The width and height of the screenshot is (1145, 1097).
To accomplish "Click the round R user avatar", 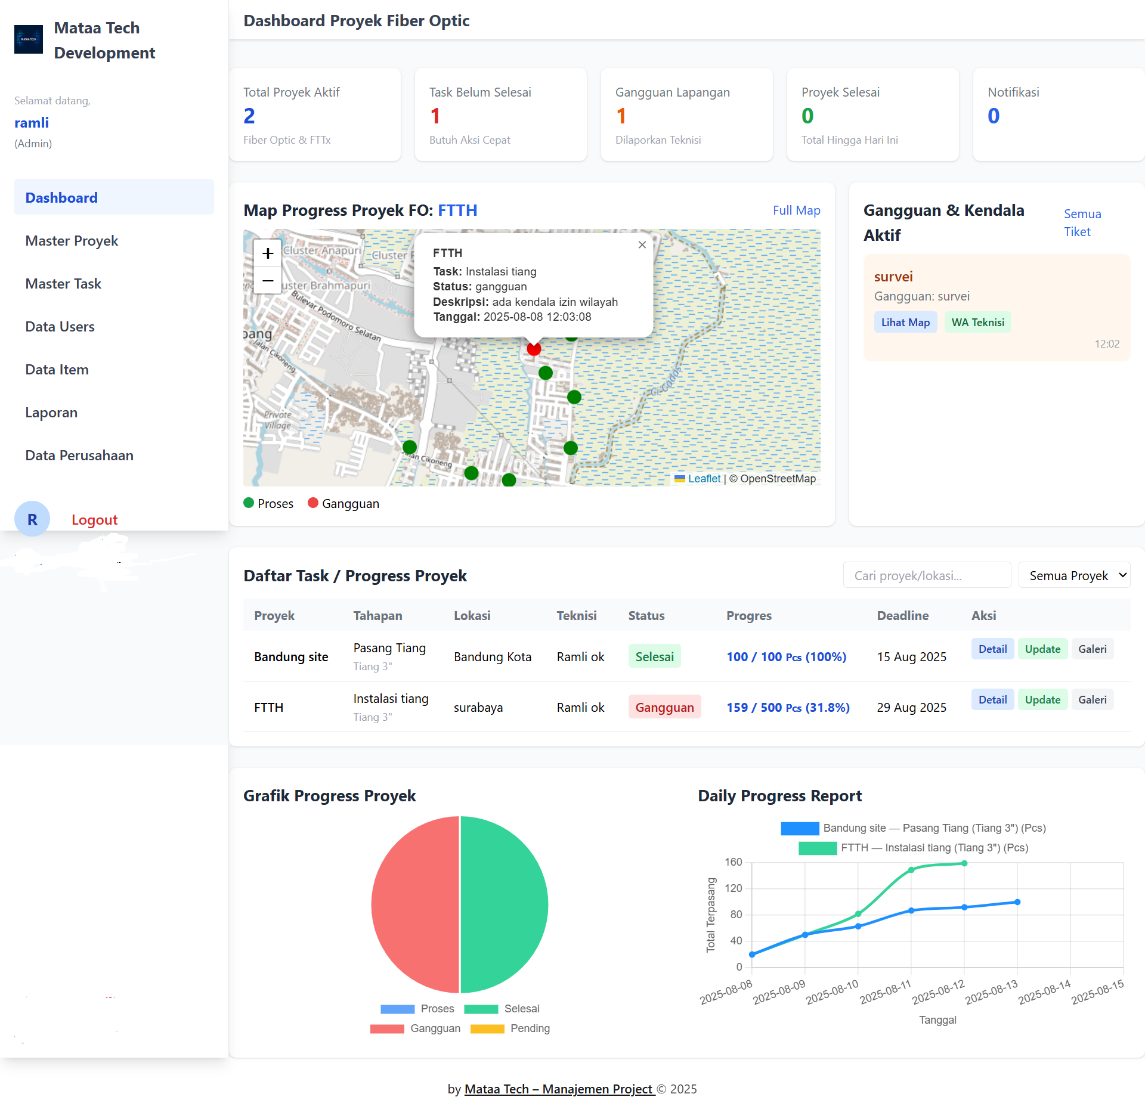I will (32, 519).
